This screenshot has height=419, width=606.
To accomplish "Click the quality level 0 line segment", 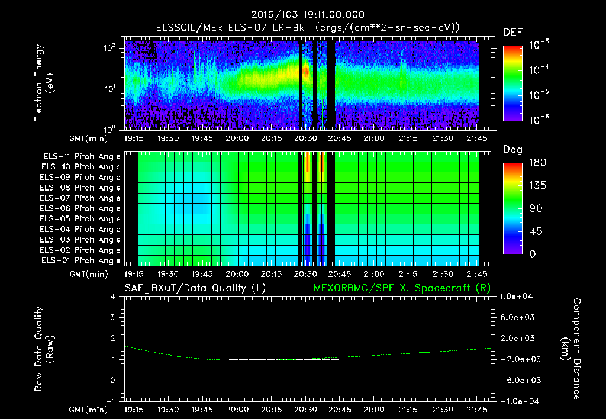I will point(183,381).
